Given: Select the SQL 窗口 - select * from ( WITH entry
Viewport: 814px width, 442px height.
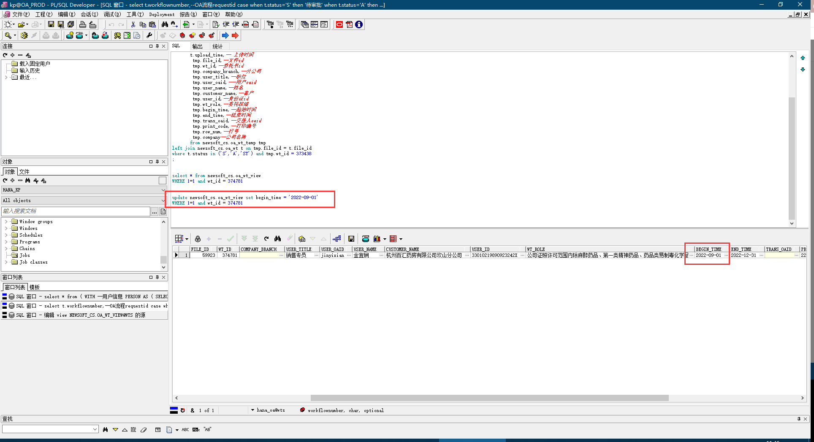Looking at the screenshot, I should [x=84, y=296].
